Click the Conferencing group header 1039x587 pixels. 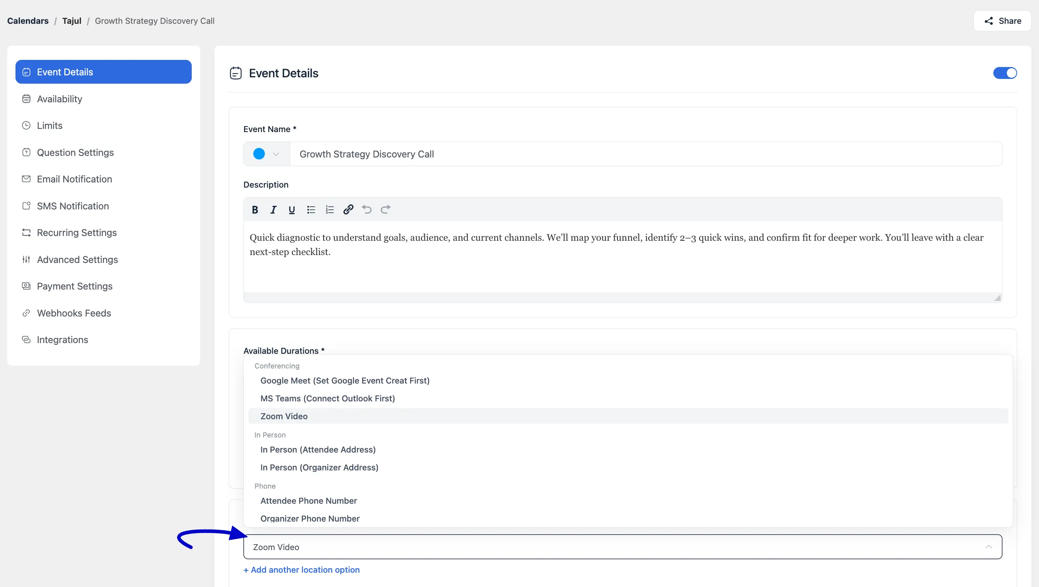coord(277,366)
